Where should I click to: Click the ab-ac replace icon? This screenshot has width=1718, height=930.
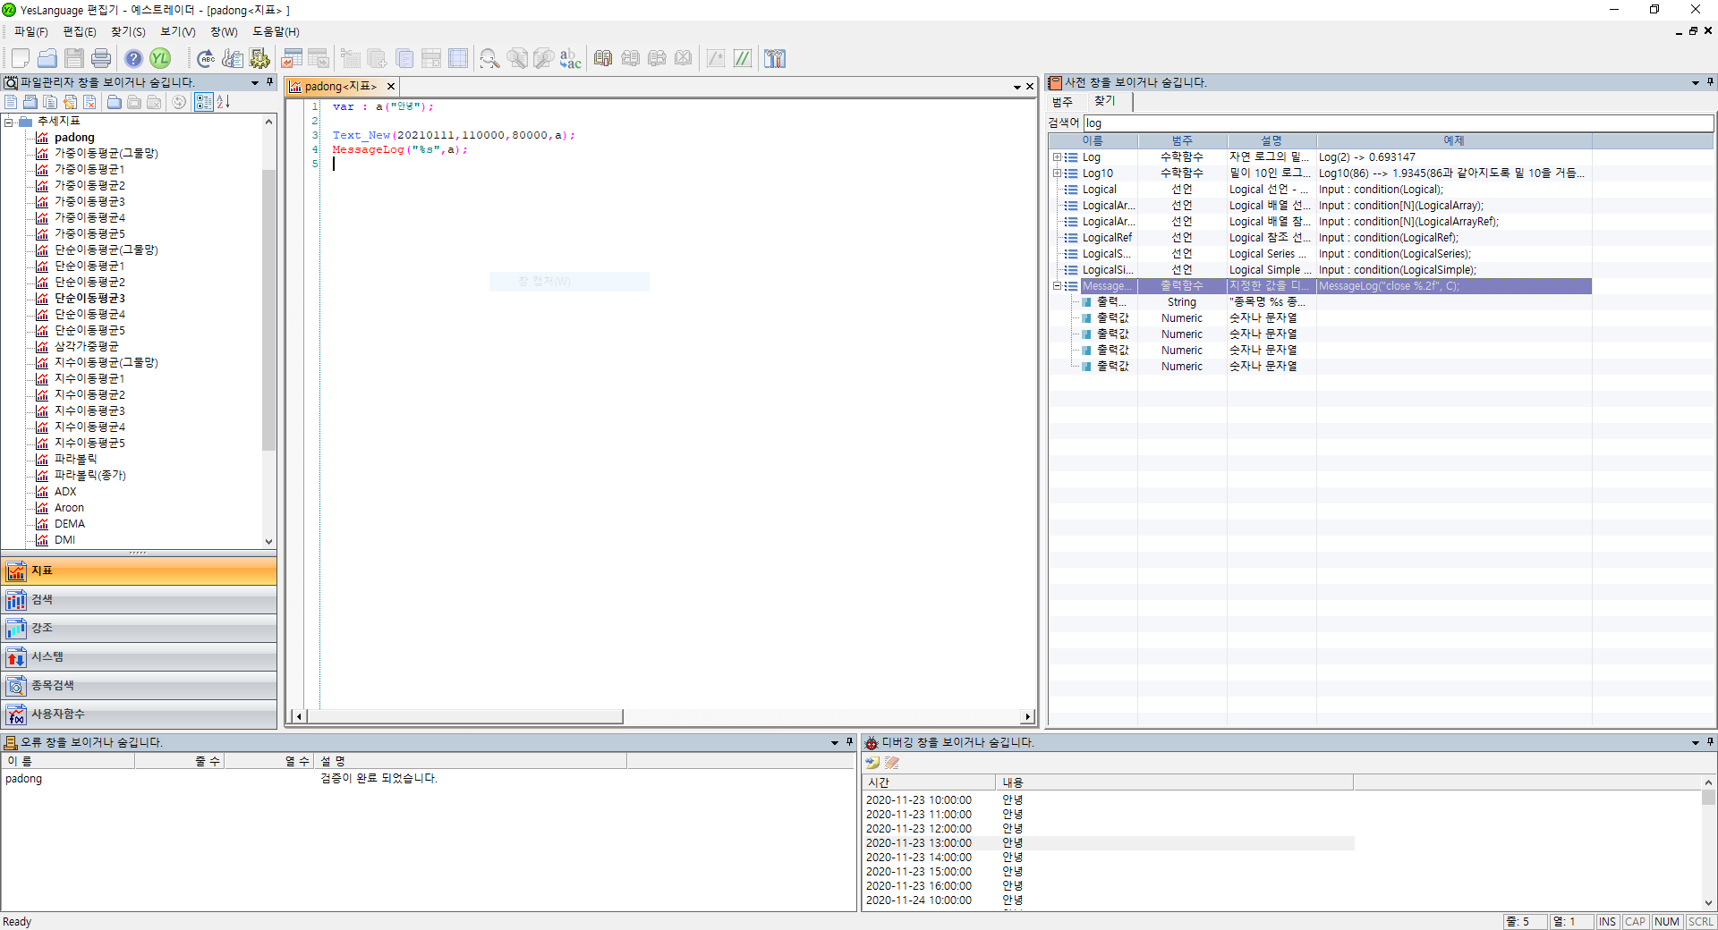[570, 59]
